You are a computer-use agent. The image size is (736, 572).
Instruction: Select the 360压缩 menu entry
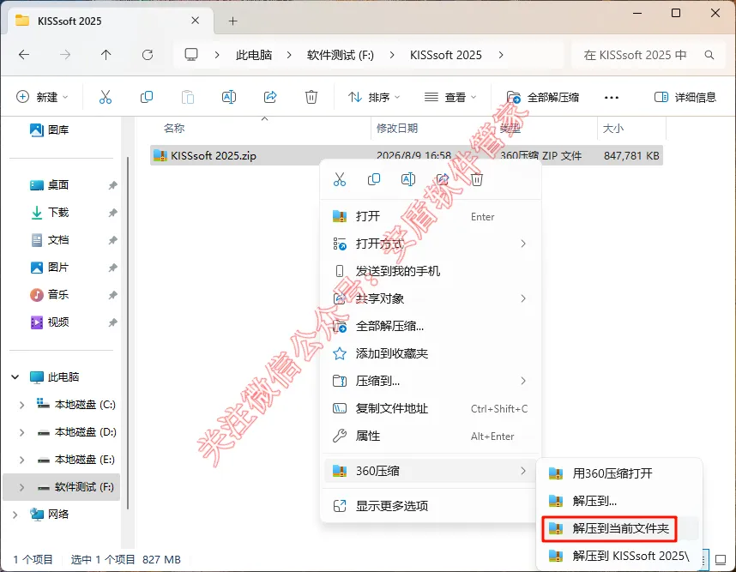click(x=431, y=471)
